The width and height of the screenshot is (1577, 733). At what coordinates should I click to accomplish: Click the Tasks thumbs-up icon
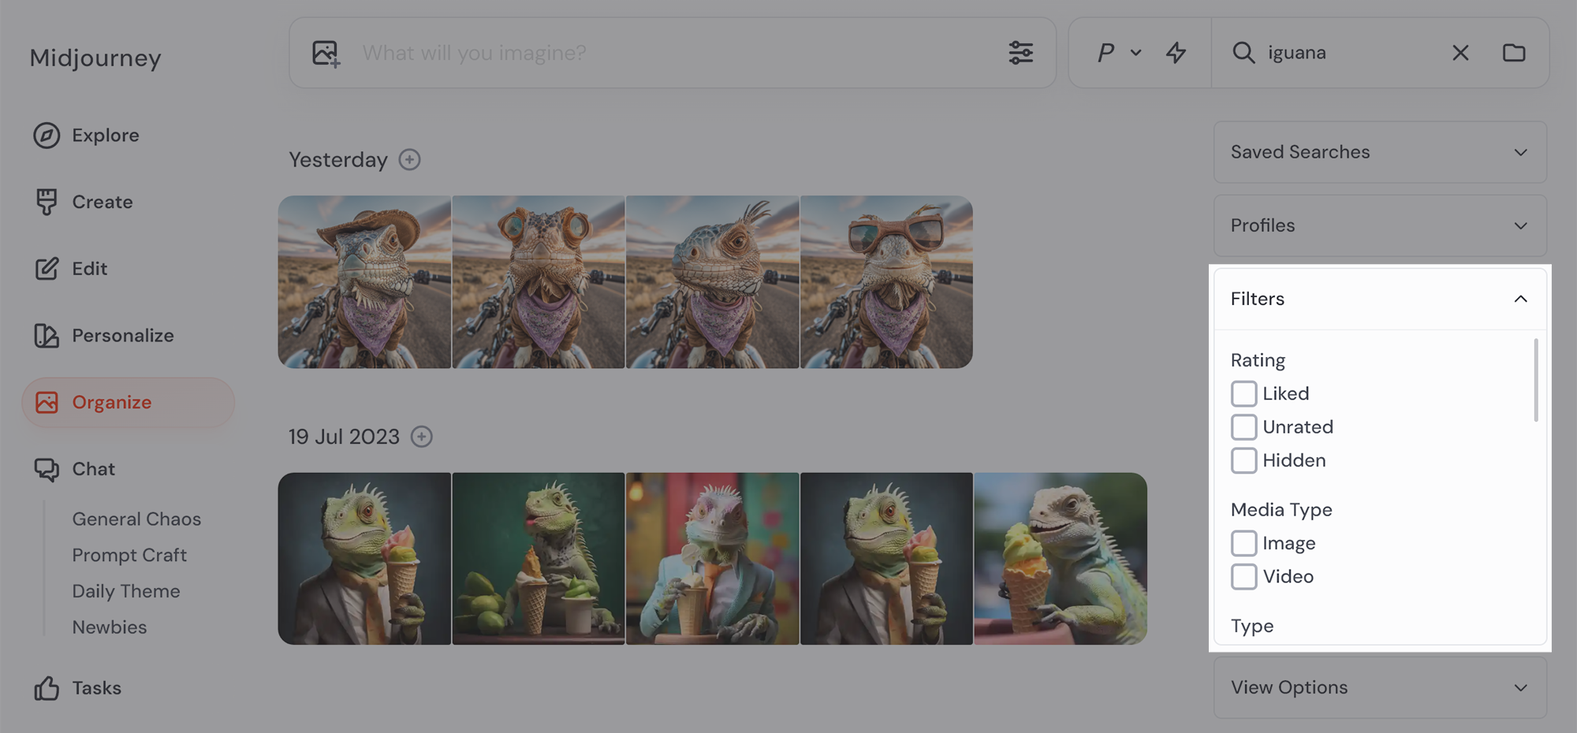pyautogui.click(x=47, y=688)
